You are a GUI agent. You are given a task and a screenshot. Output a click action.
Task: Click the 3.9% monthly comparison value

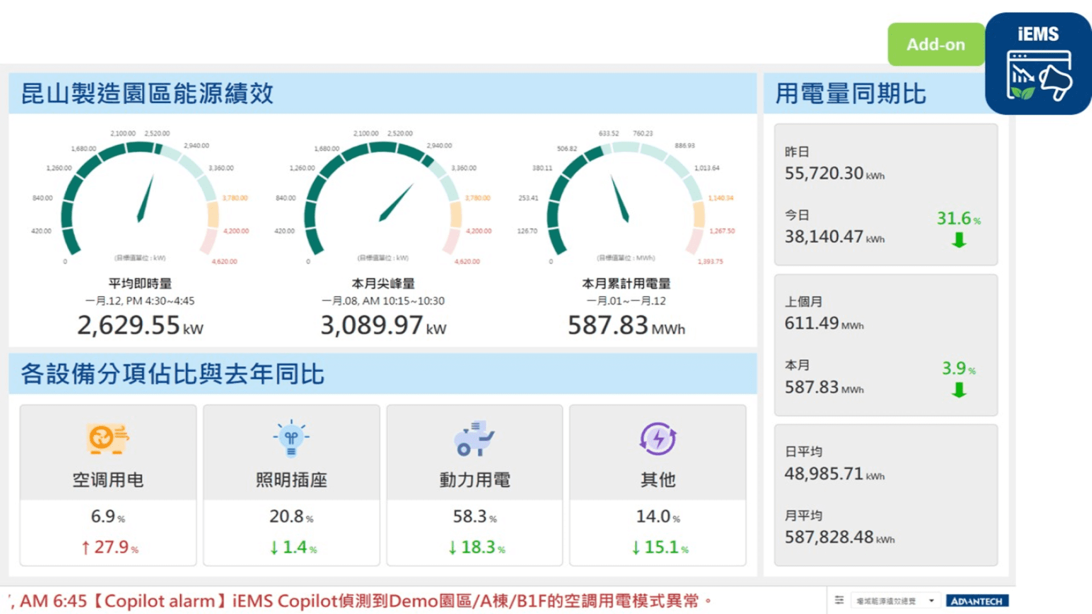click(959, 368)
